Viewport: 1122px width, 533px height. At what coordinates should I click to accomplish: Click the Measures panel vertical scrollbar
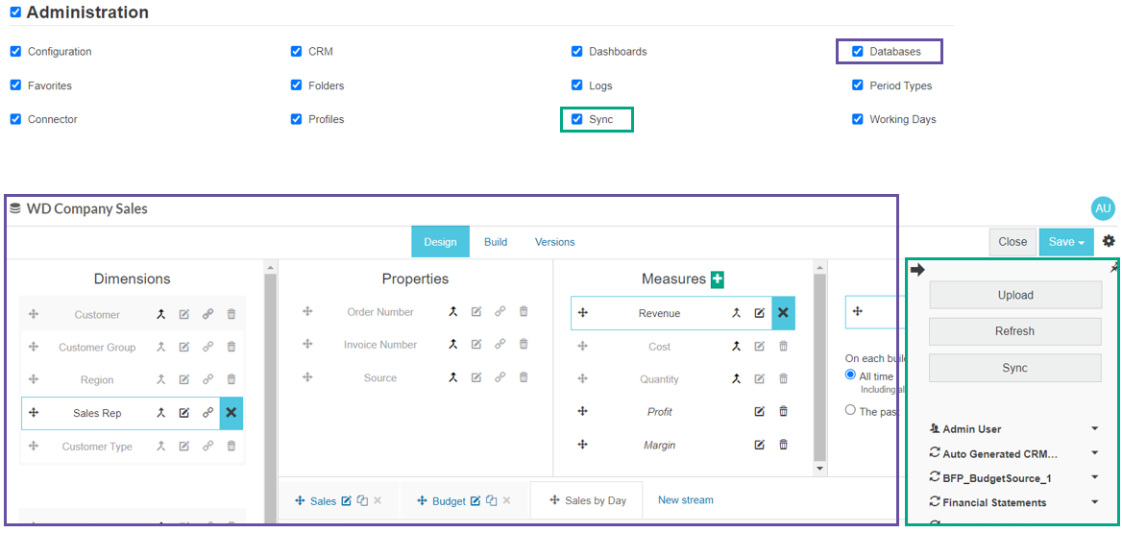click(818, 365)
